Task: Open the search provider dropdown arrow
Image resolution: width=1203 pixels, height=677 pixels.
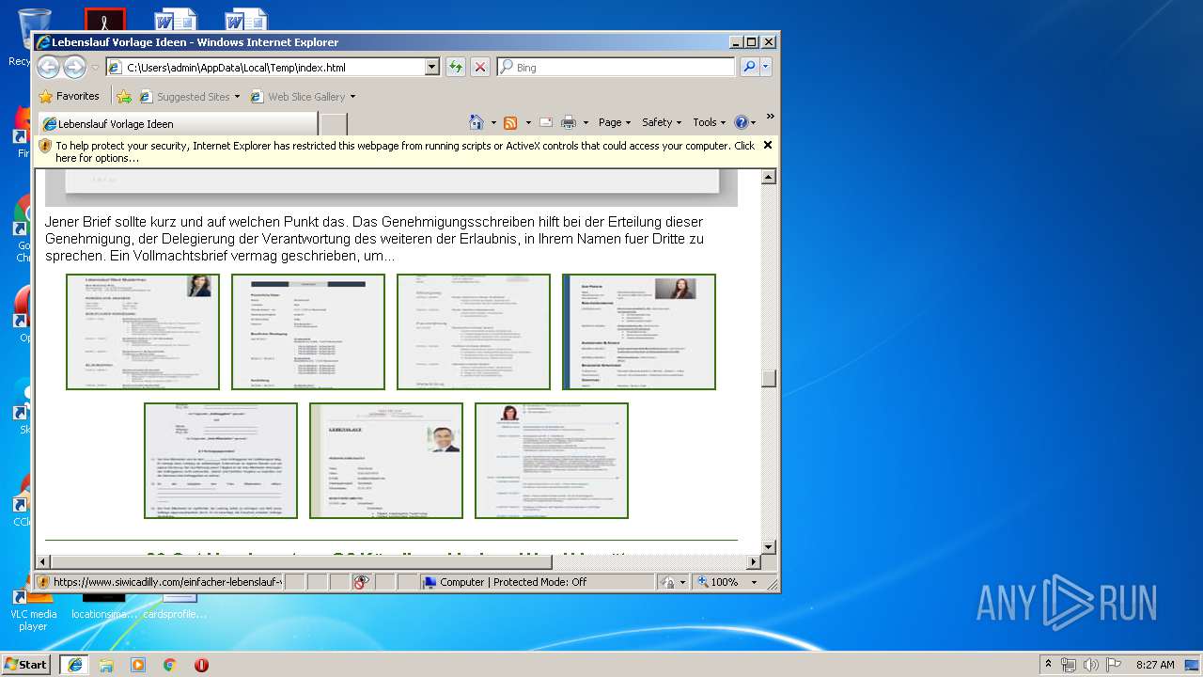Action: point(766,67)
